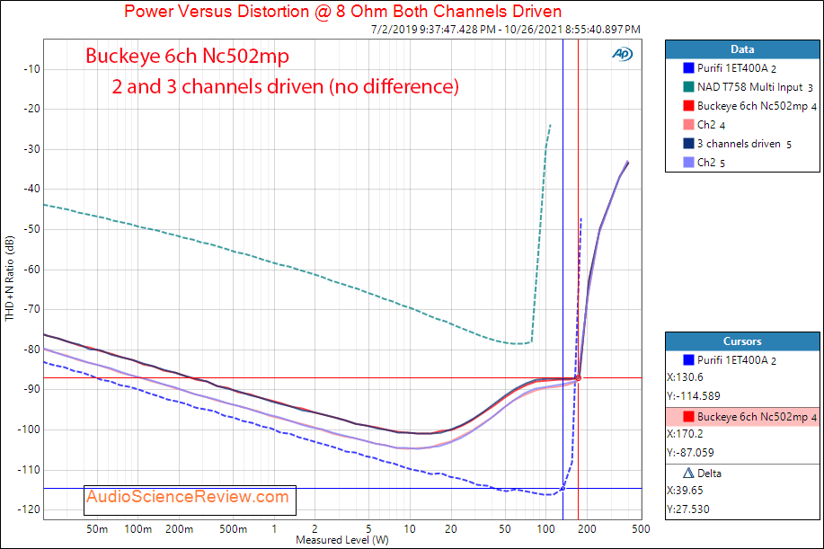Click the Data panel header
The image size is (824, 549).
click(x=742, y=49)
